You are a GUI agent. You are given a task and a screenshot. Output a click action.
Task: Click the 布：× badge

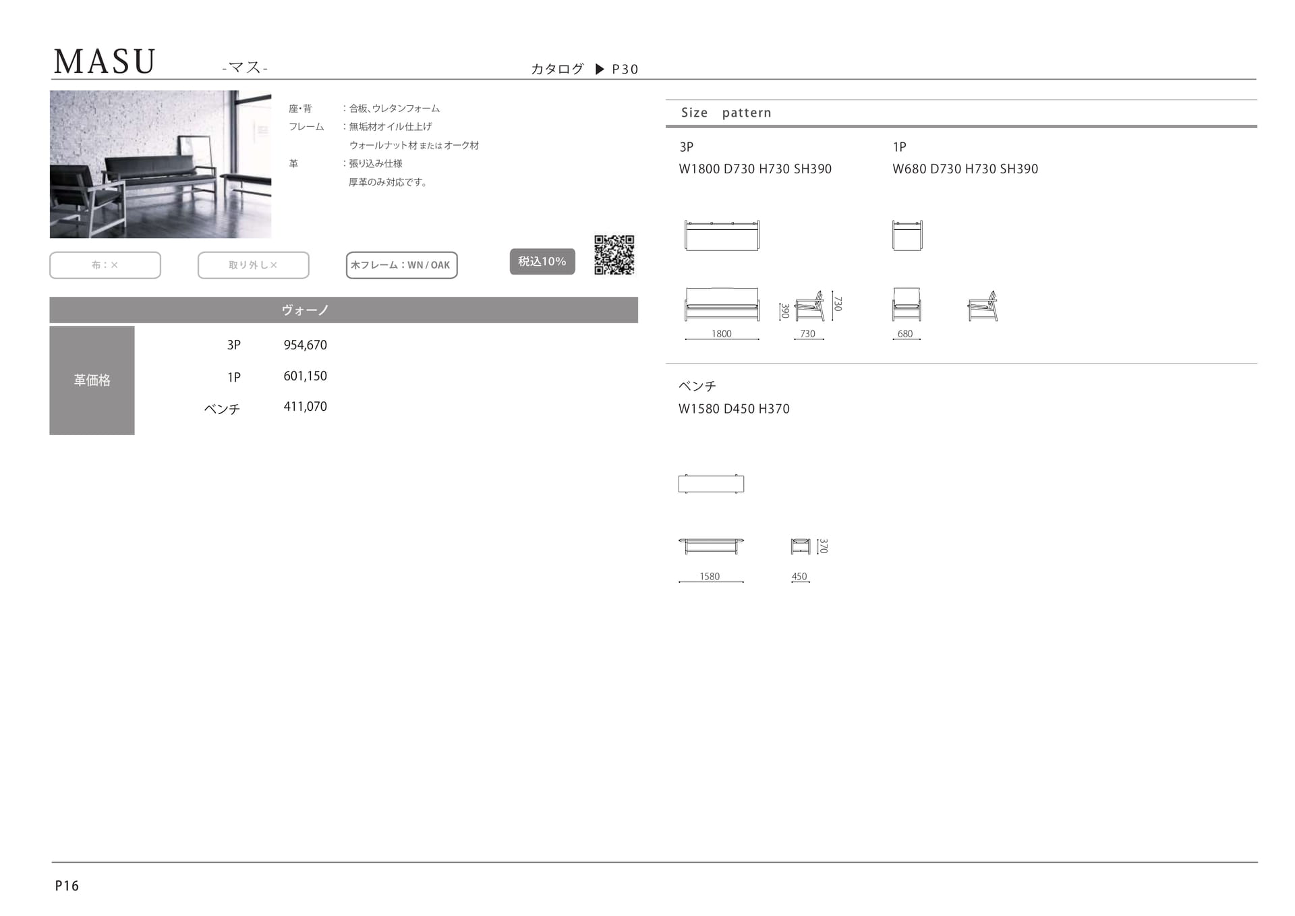tap(105, 265)
